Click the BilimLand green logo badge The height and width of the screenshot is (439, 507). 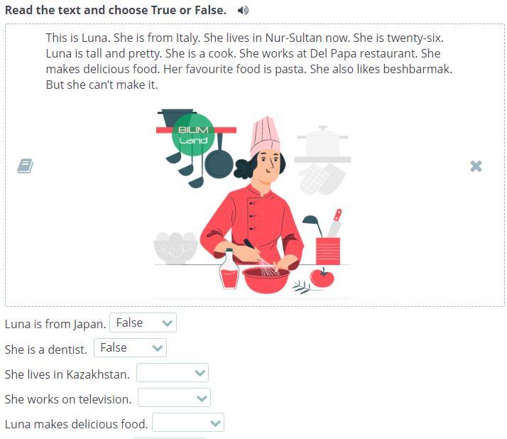click(193, 135)
